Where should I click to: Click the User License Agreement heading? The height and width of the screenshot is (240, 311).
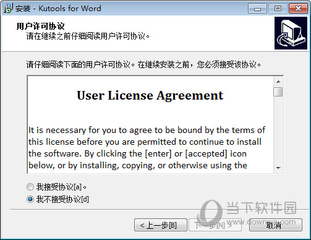tap(150, 95)
